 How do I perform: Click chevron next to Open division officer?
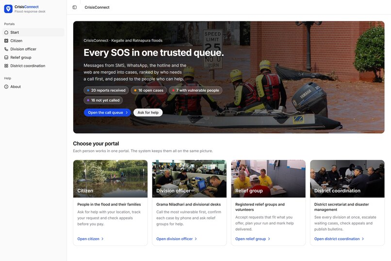coord(196,239)
